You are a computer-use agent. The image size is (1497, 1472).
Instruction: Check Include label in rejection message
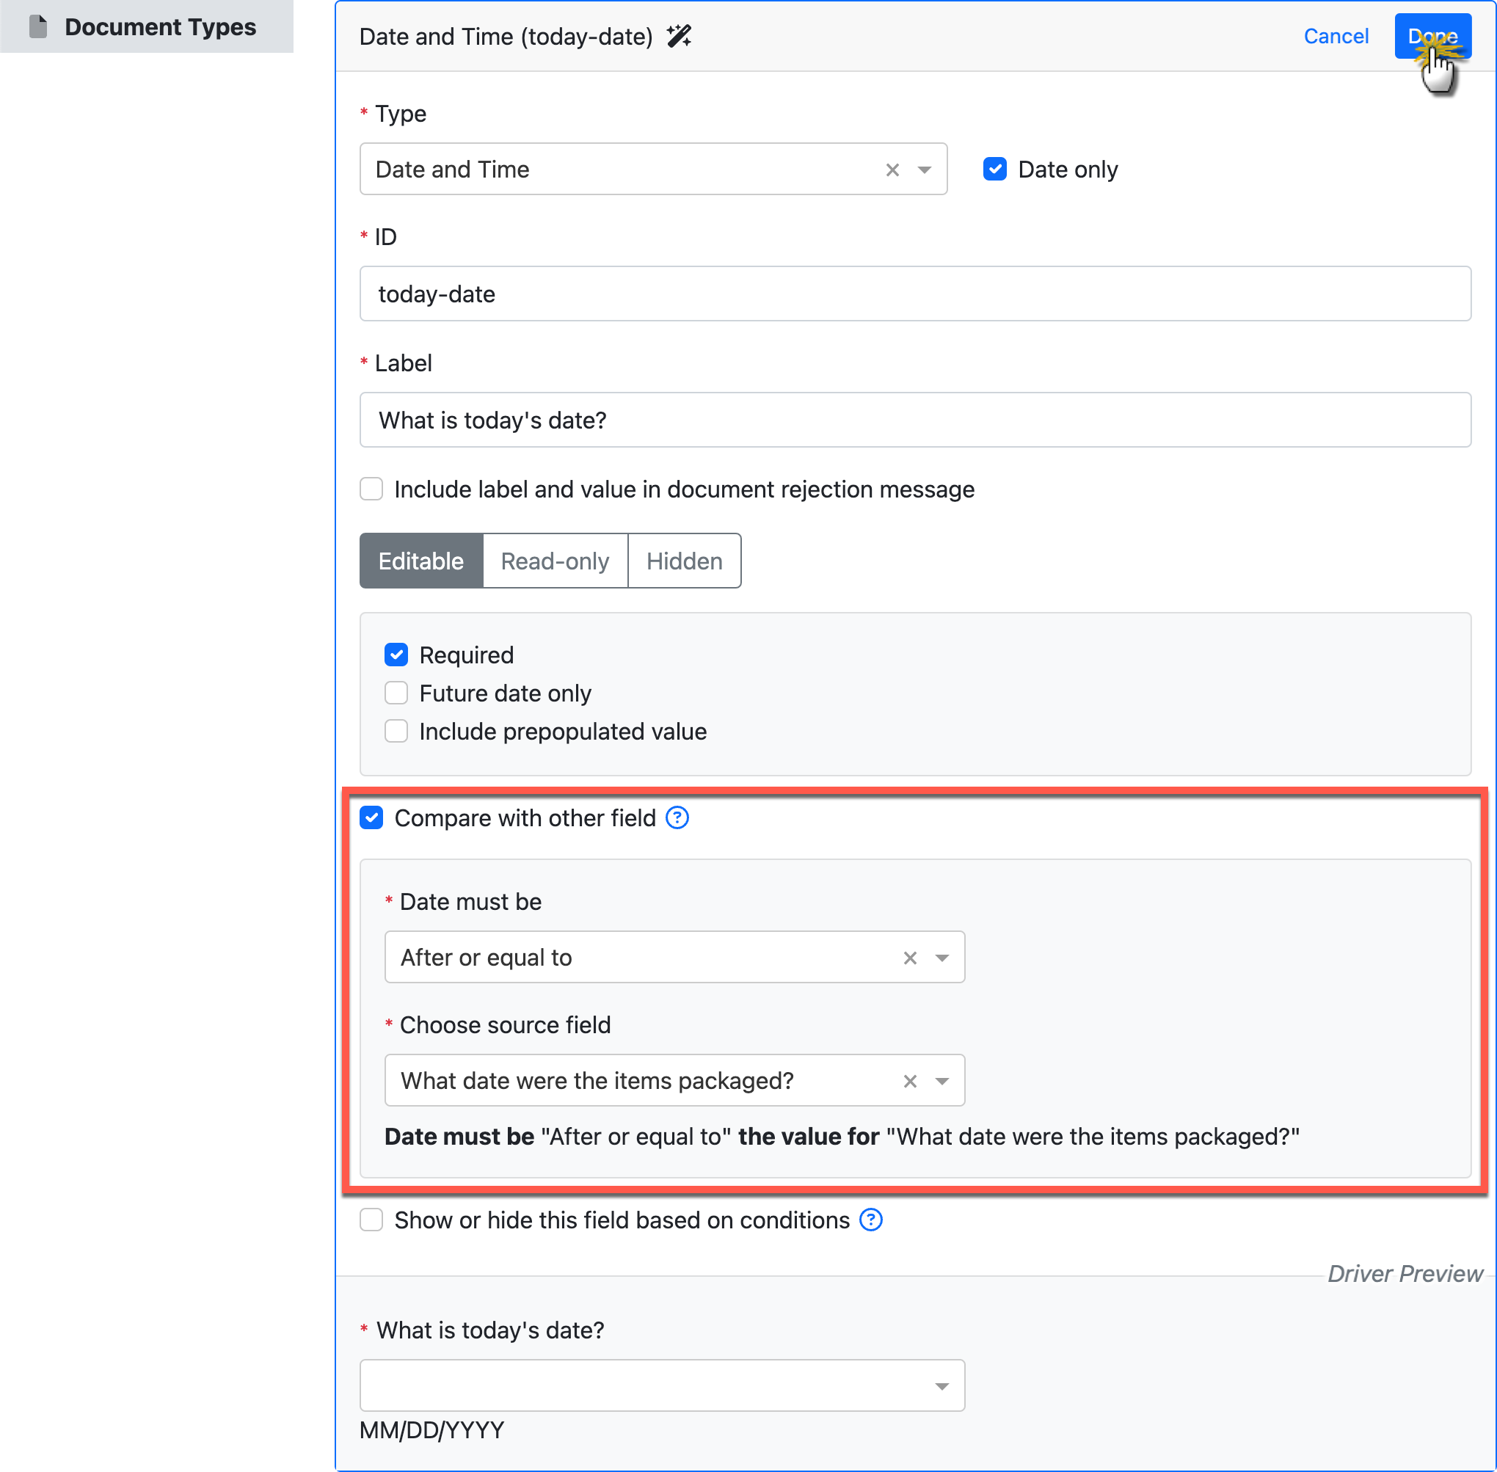[x=372, y=489]
